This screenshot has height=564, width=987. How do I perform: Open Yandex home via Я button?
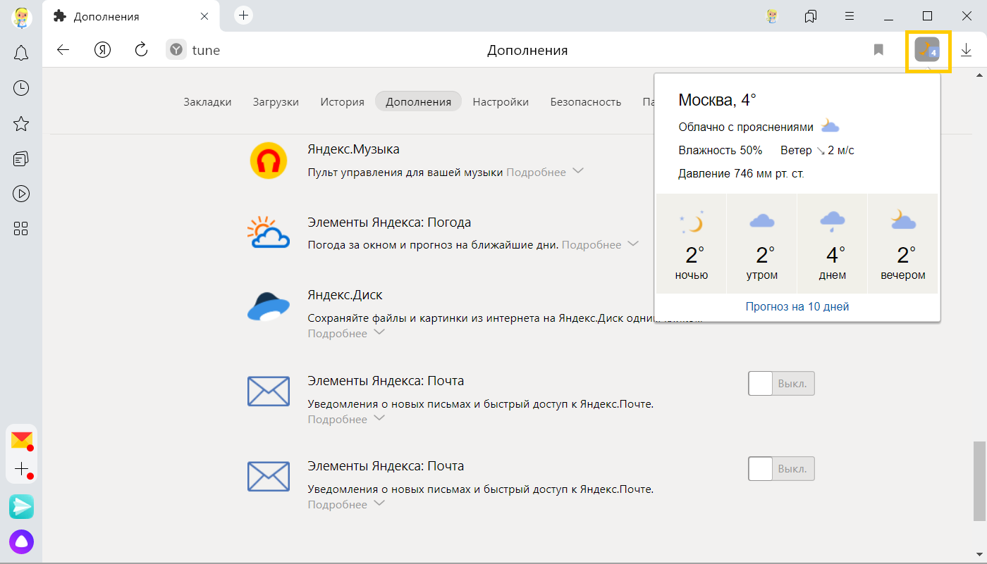point(102,50)
